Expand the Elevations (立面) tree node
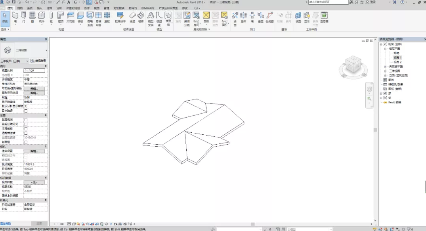The image size is (426, 231). point(385,76)
